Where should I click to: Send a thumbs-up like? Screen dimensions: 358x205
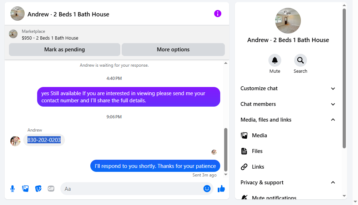pos(221,189)
